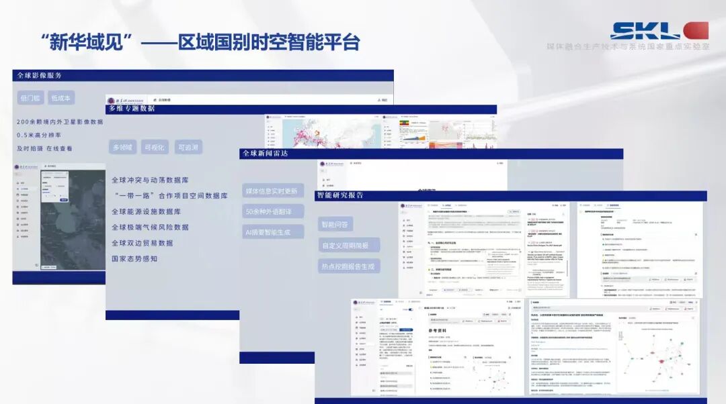Click the 多领域 label
The image size is (726, 404).
pyautogui.click(x=123, y=147)
